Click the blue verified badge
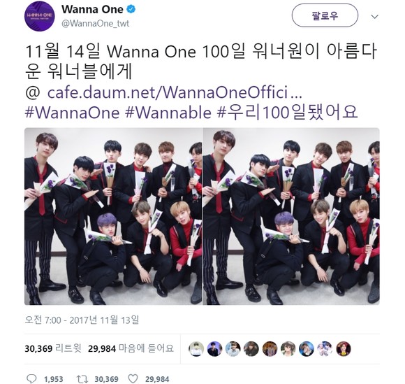Viewport: 405px width, 384px height. click(x=131, y=10)
